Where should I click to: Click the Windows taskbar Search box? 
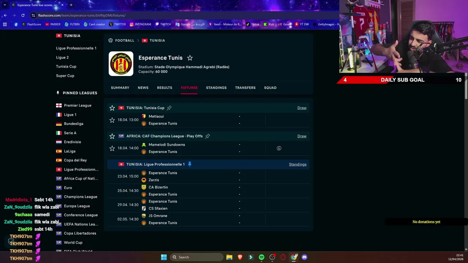click(197, 257)
